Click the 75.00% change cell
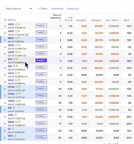Image resolution: width=134 pixels, height=144 pixels. pyautogui.click(x=99, y=110)
